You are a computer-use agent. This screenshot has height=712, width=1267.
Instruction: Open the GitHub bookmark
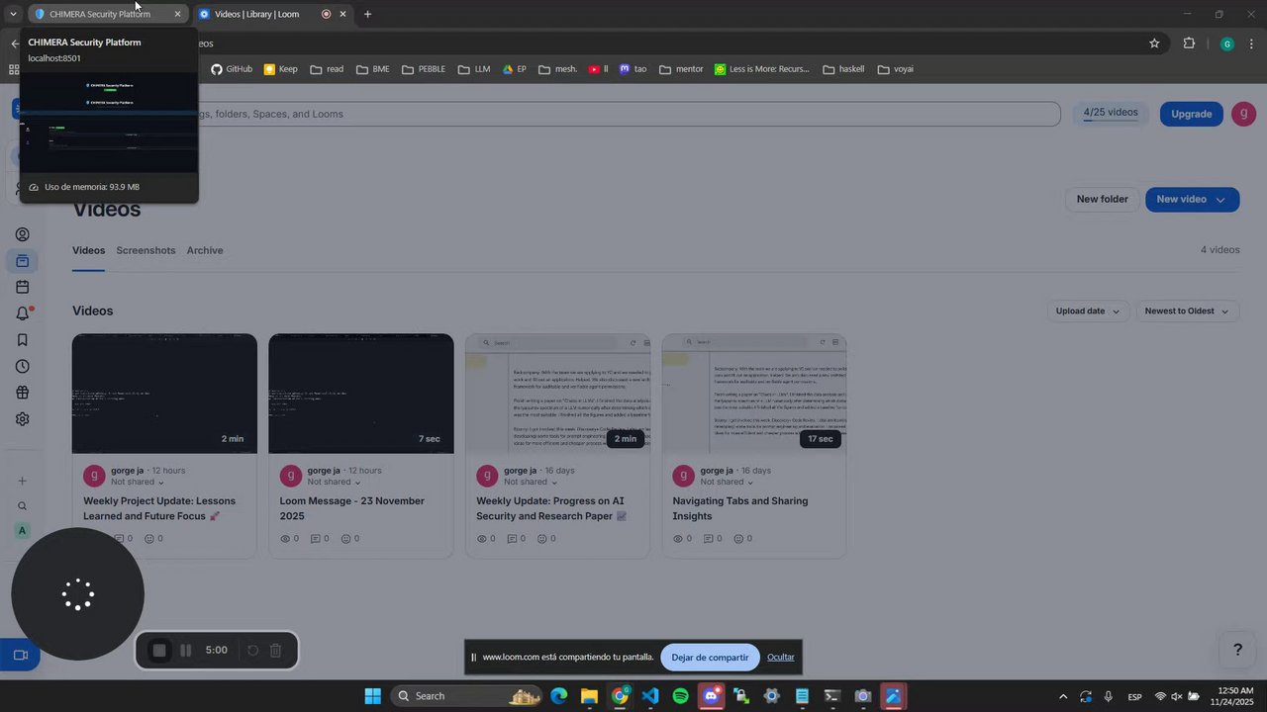click(x=232, y=69)
